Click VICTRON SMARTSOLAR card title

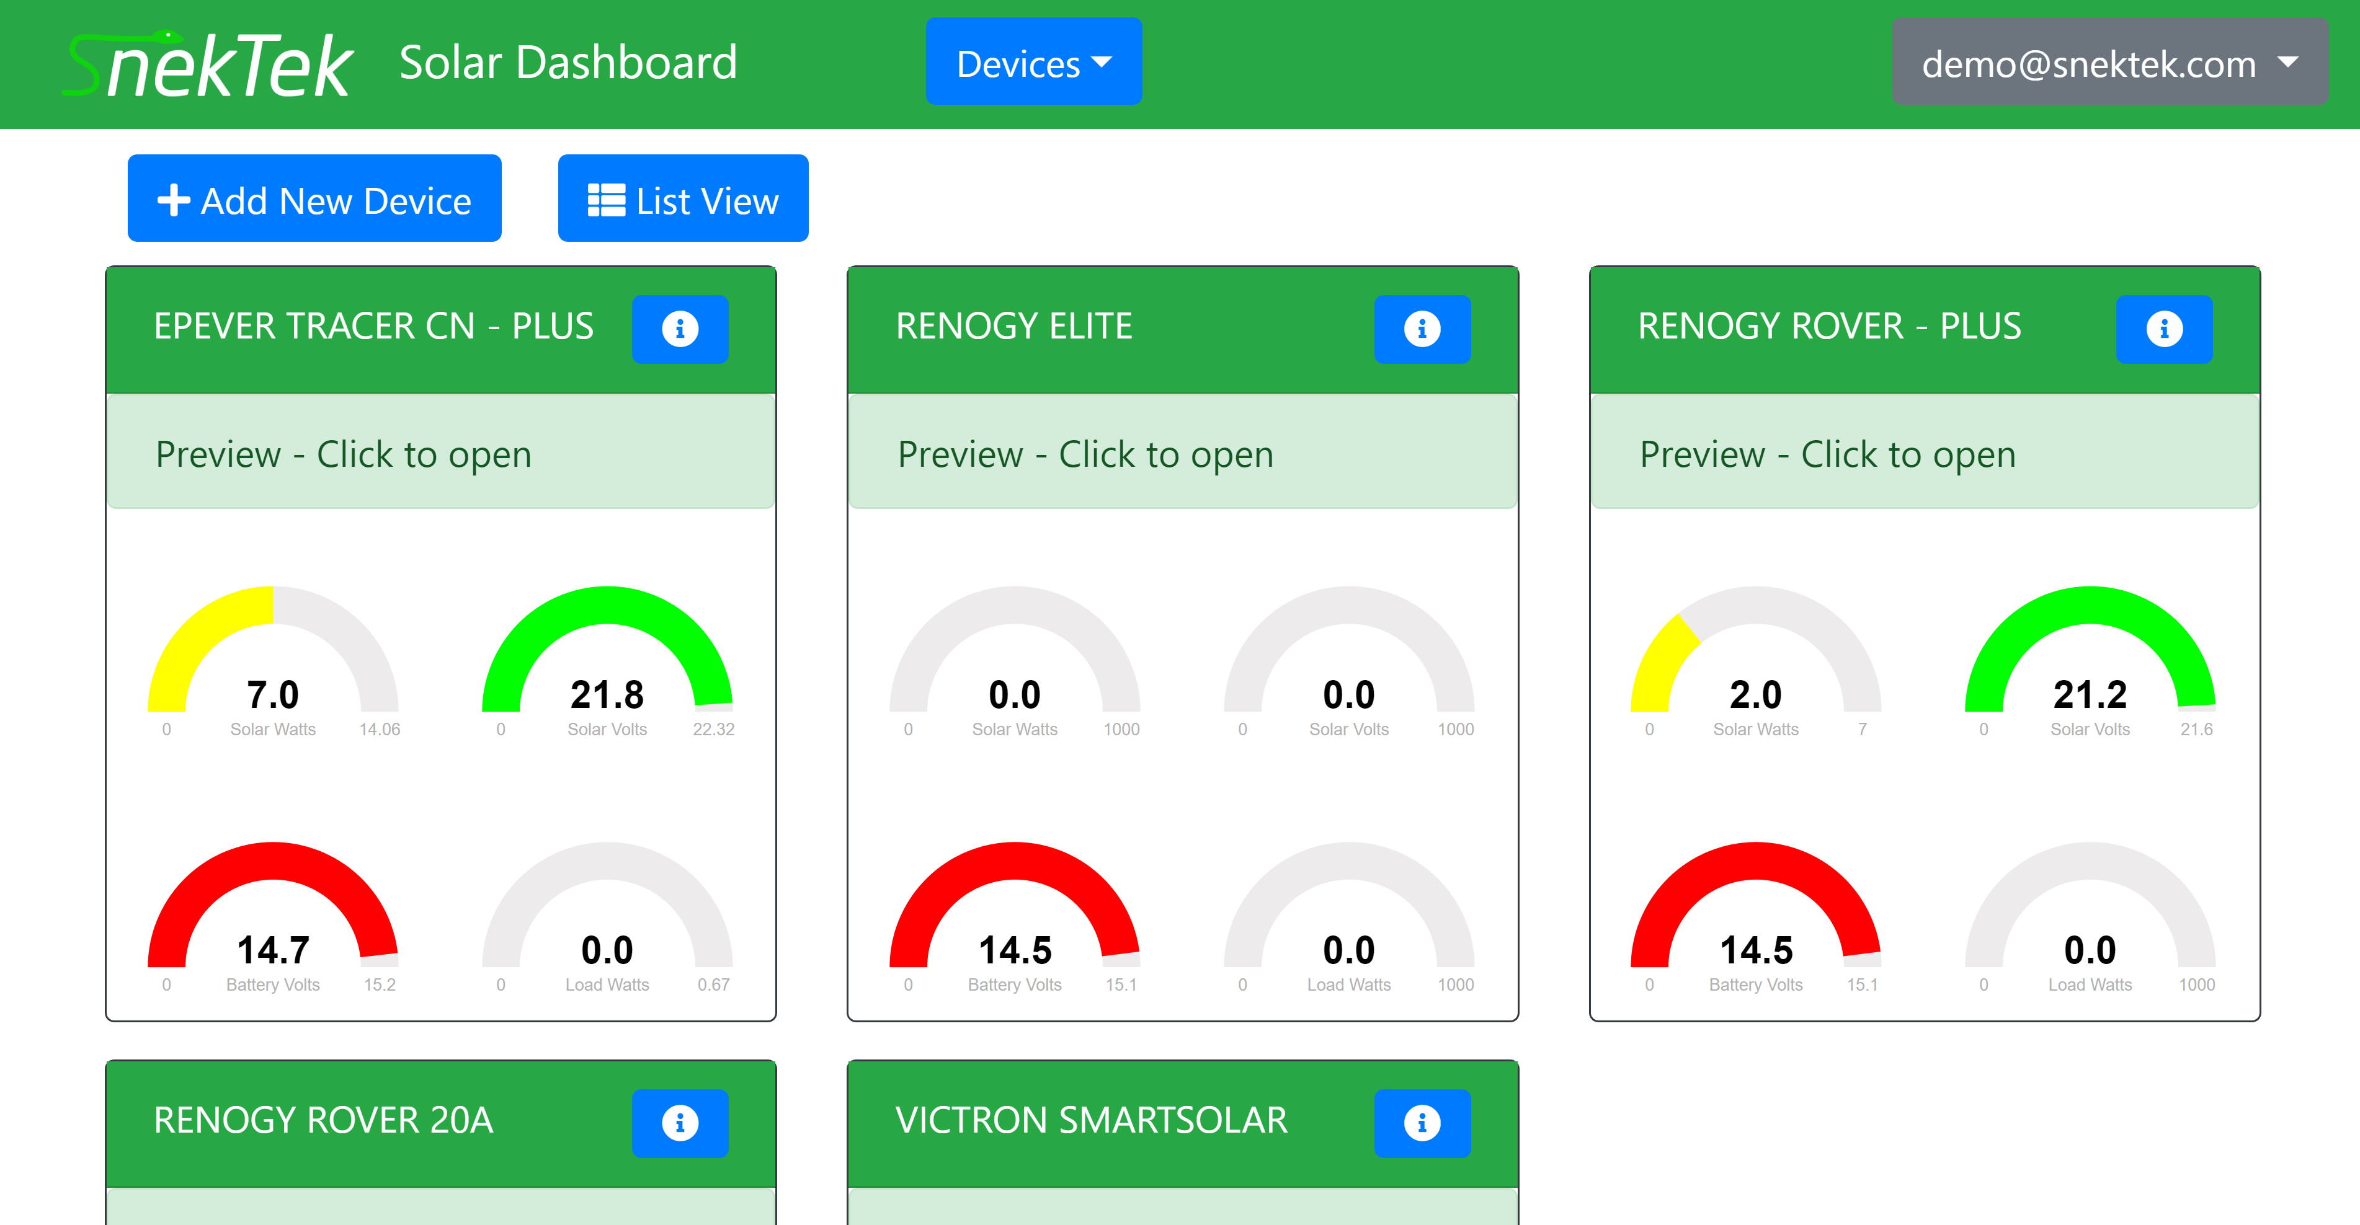pos(1092,1121)
